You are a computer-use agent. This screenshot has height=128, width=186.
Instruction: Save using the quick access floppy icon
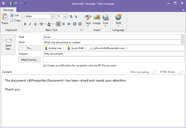point(11,3)
